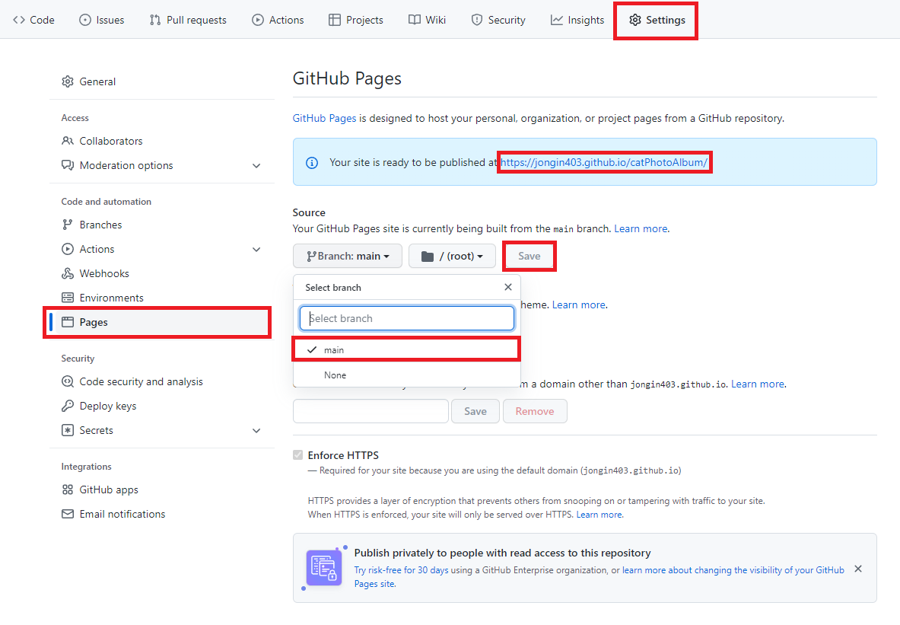Image resolution: width=900 pixels, height=625 pixels.
Task: Open the / (root) folder dropdown
Action: pos(453,257)
